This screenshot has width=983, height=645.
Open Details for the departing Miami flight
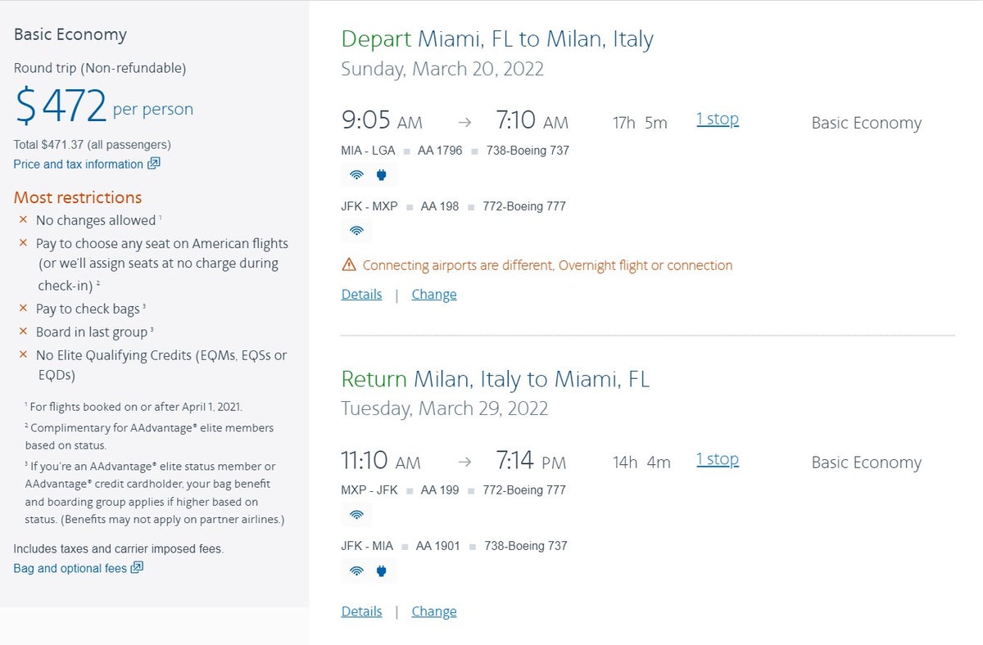[x=361, y=294]
